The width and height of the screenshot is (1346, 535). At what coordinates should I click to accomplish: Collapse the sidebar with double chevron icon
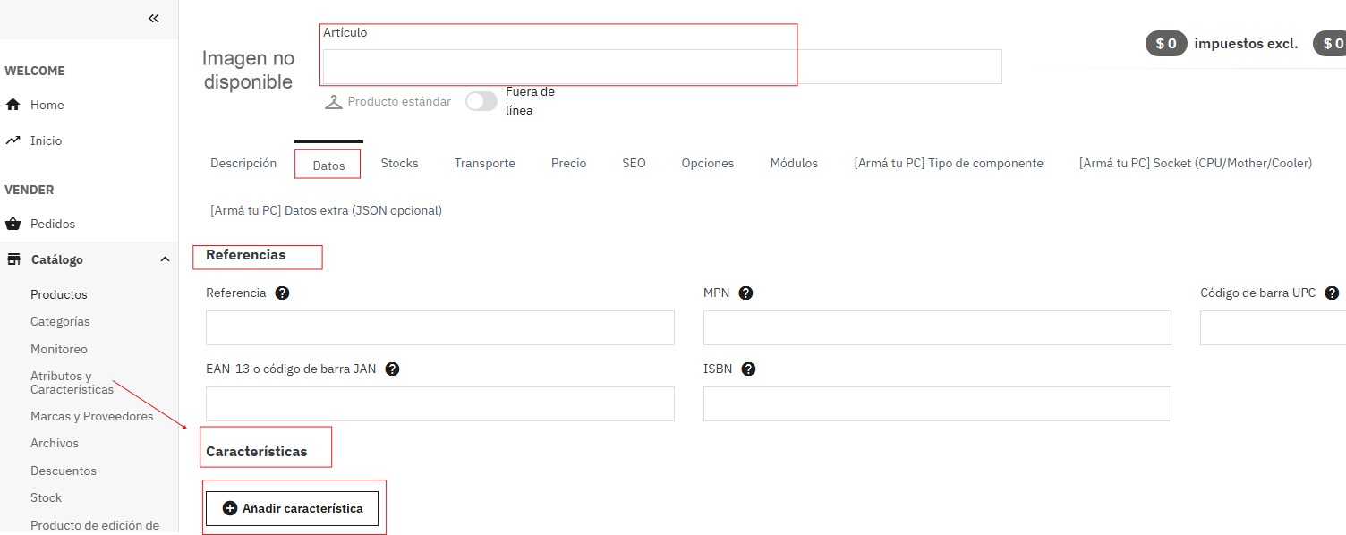click(x=154, y=18)
